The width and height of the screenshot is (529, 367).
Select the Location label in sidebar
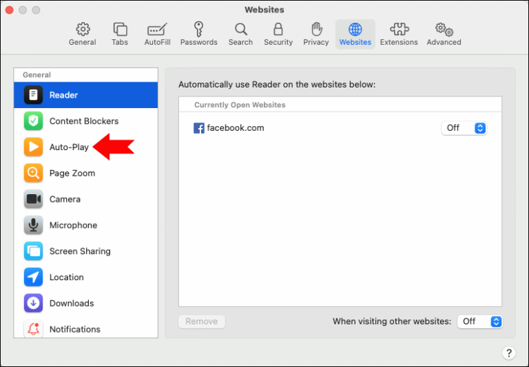66,277
